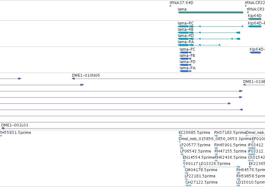This screenshot has height=187, width=265.
Task: Click the CK01542 EST marker
Action: point(251,161)
